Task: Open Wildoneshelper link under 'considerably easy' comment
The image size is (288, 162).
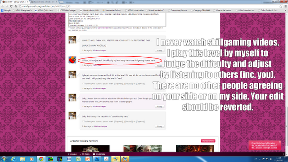Action: [x=100, y=126]
